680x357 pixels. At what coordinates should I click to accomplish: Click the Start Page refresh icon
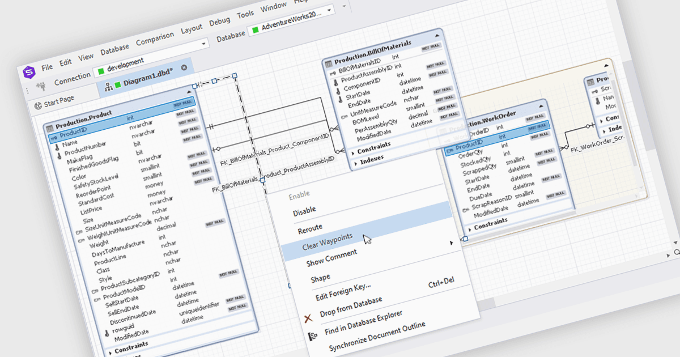[37, 105]
